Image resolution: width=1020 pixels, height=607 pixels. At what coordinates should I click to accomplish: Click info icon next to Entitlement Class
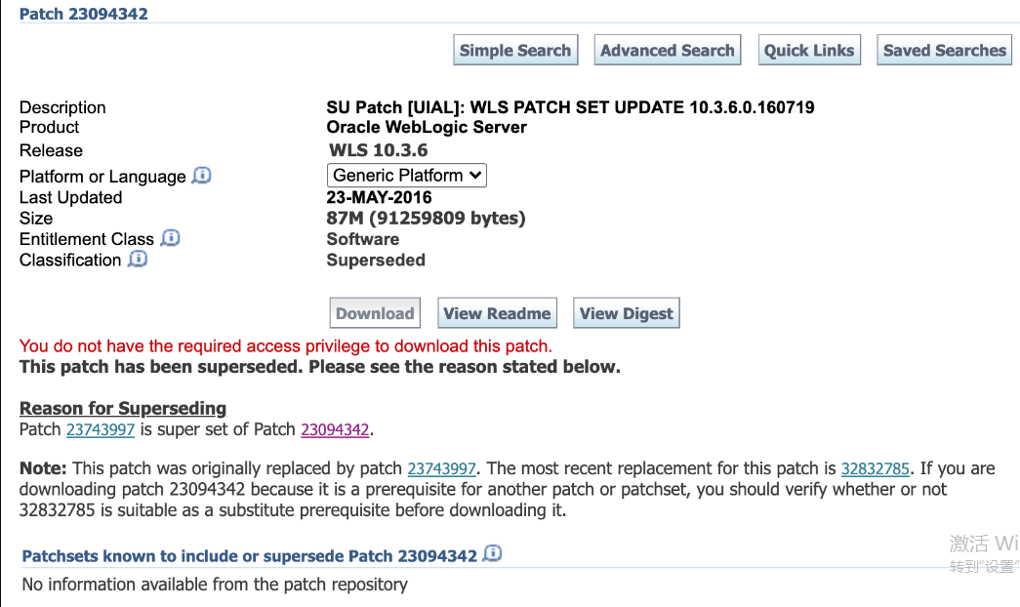click(x=171, y=238)
